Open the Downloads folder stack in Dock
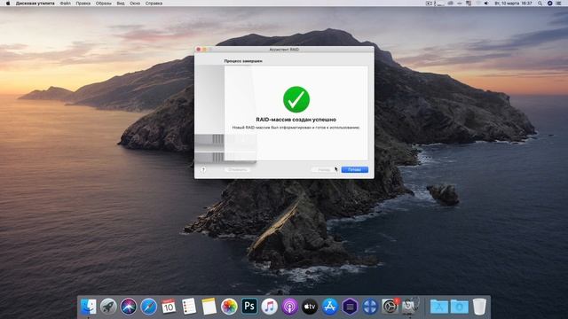 pos(460,307)
